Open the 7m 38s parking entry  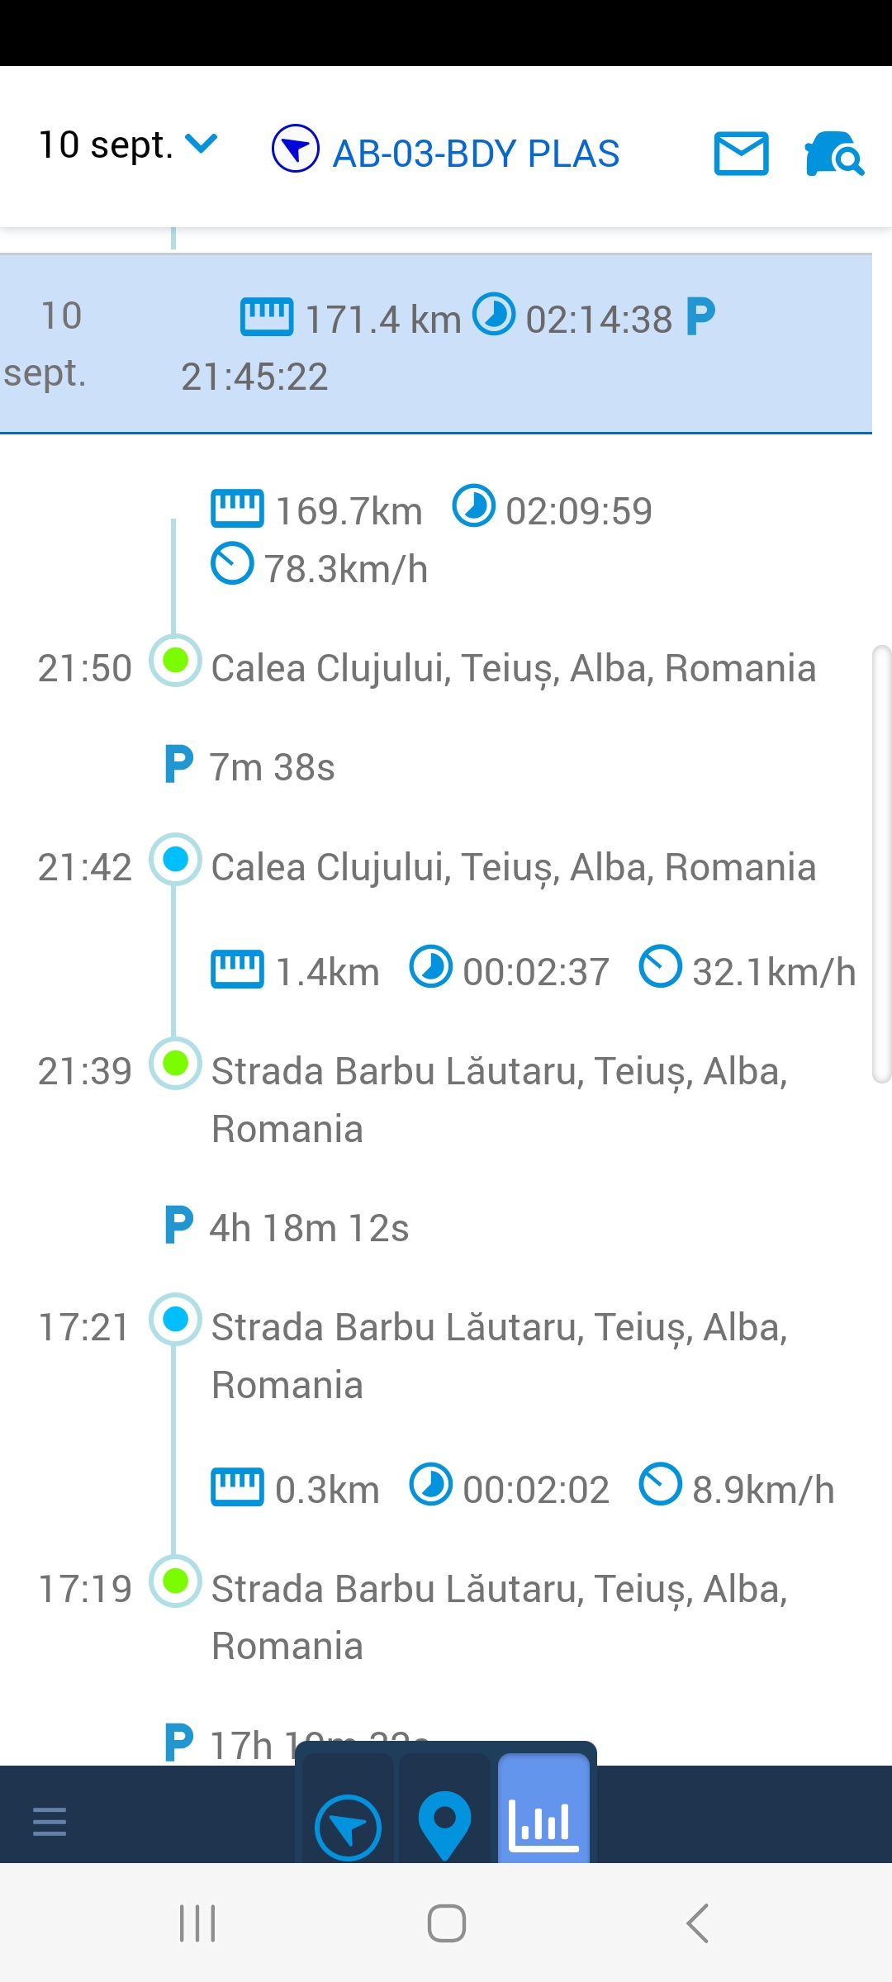pos(271,767)
